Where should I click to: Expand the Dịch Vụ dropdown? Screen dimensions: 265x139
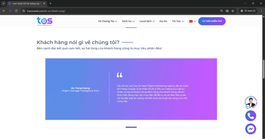pos(128,21)
